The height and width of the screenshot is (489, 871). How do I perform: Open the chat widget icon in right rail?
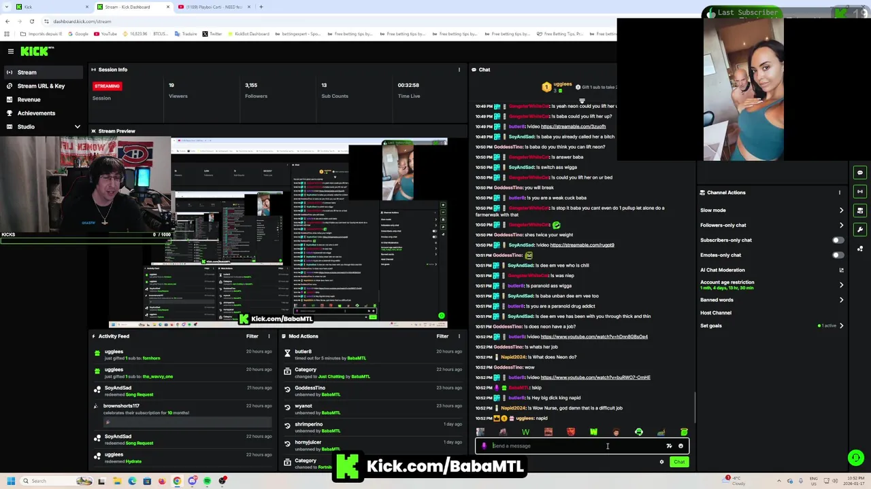[860, 173]
